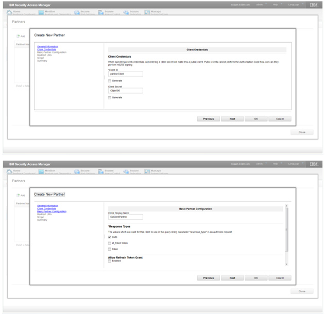Viewport: 325px width, 314px height.
Task: Open Basic Partner Configuration step link
Action: coord(52,212)
